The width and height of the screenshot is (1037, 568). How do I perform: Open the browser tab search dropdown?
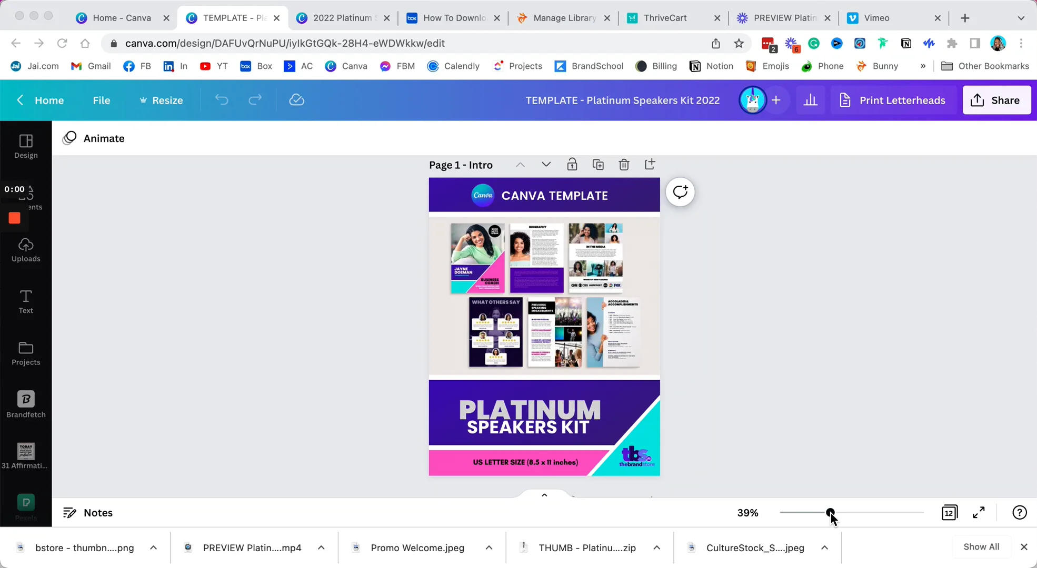pos(1021,17)
